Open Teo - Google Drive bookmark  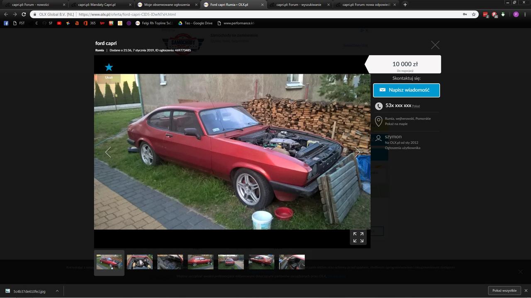pos(195,23)
